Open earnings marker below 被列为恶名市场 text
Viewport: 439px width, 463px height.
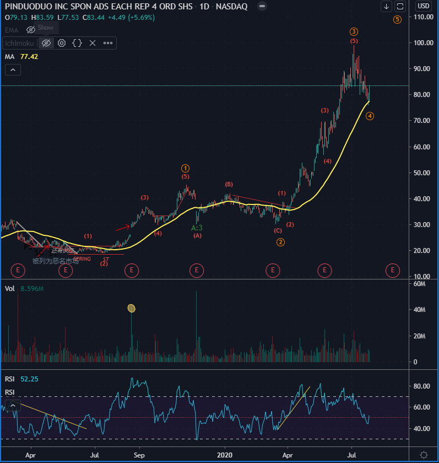pyautogui.click(x=66, y=270)
